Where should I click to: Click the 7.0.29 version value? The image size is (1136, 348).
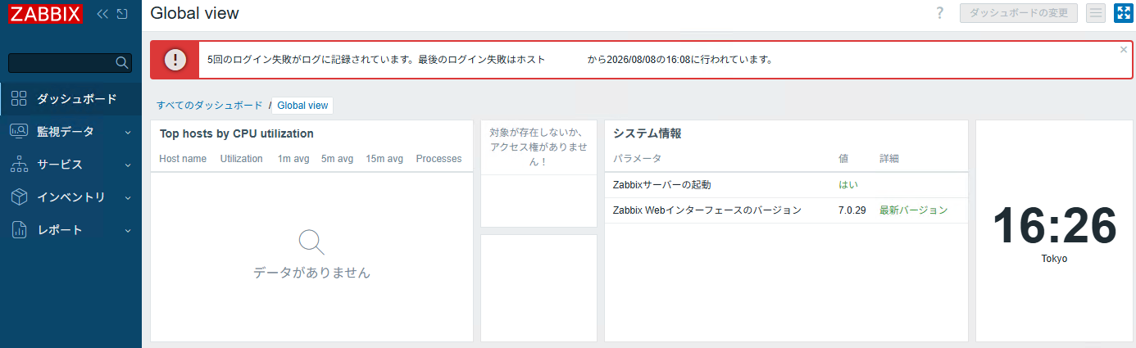click(852, 210)
